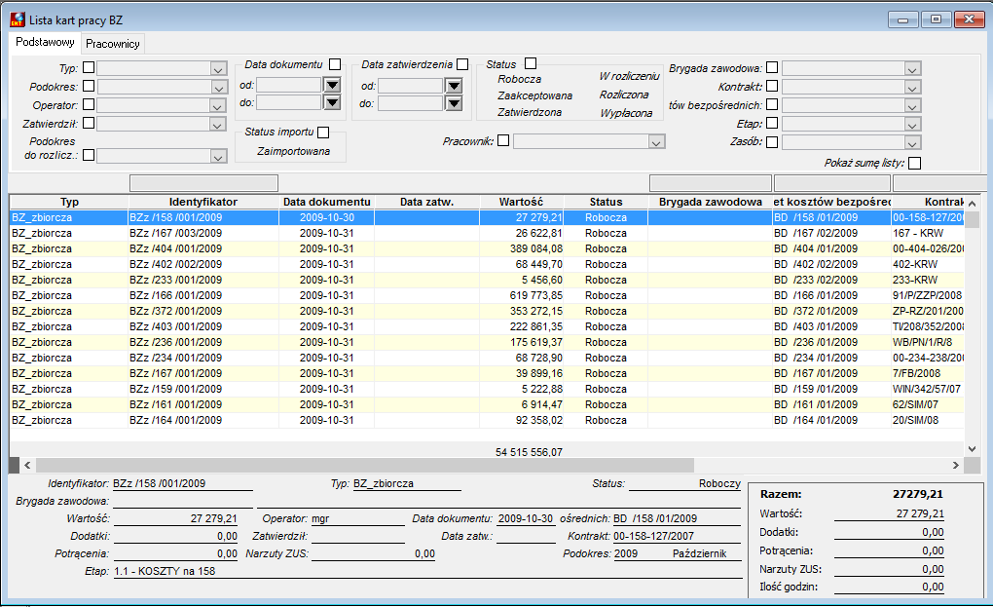Toggle the Operator filter checkbox
Image resolution: width=993 pixels, height=607 pixels.
click(89, 104)
